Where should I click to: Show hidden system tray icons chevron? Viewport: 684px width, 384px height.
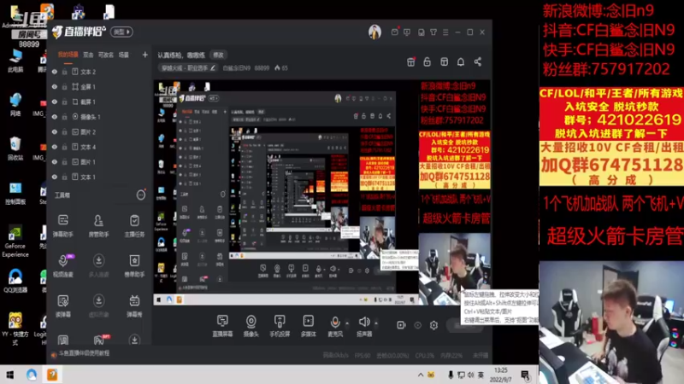(x=421, y=375)
